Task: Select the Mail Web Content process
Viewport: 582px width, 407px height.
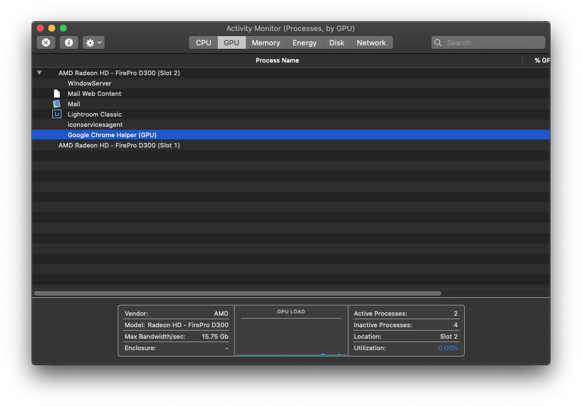Action: [291, 94]
